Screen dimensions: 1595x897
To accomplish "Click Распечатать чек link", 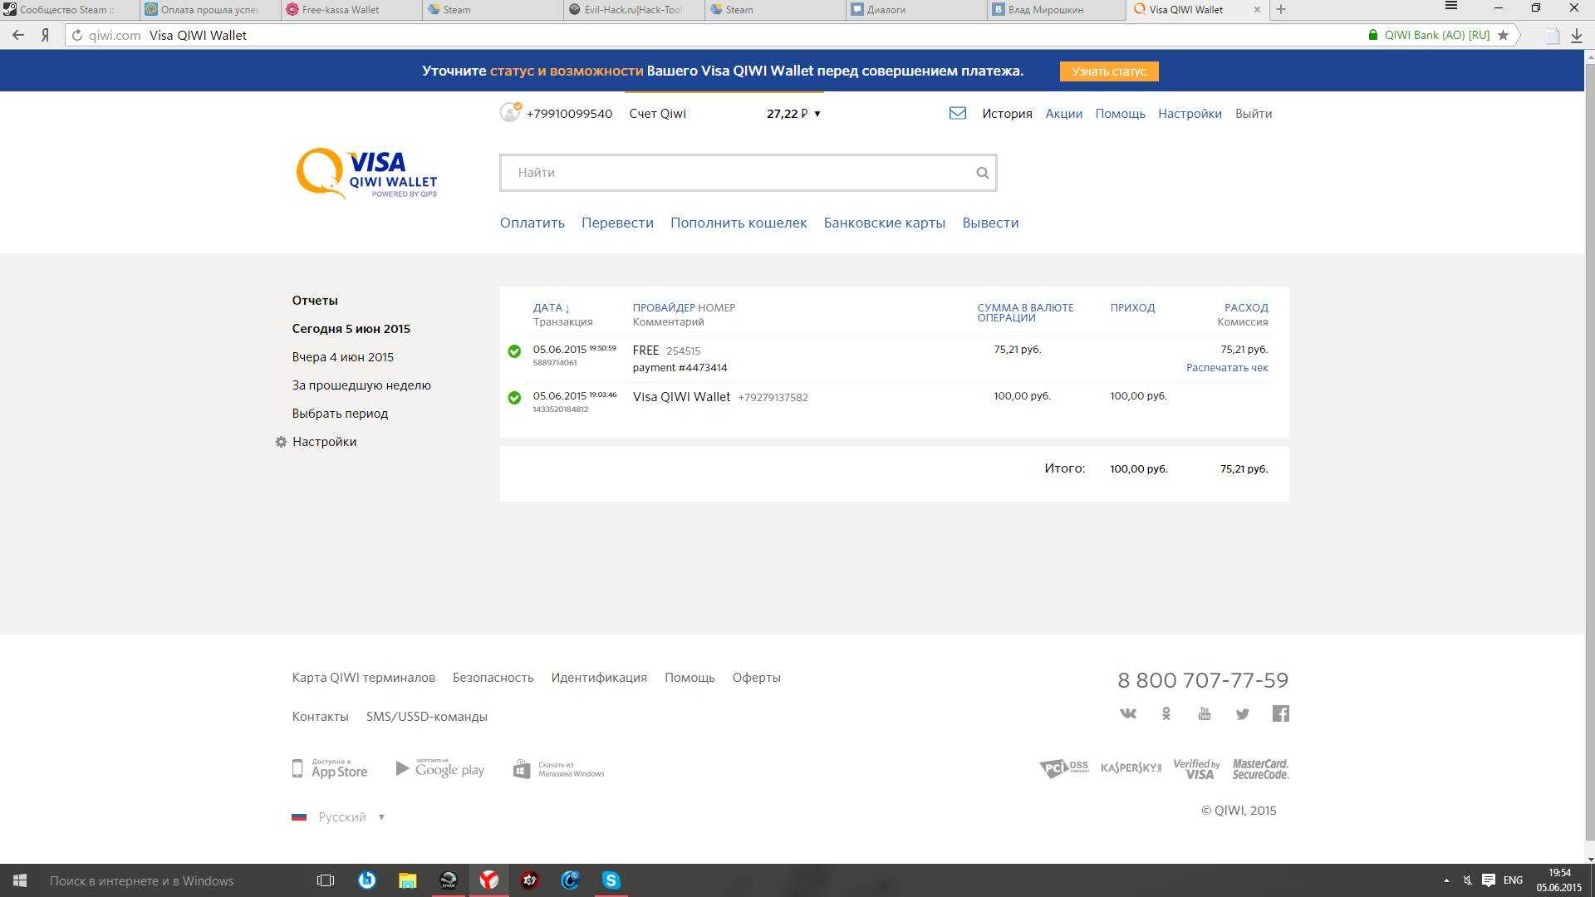I will [1227, 368].
